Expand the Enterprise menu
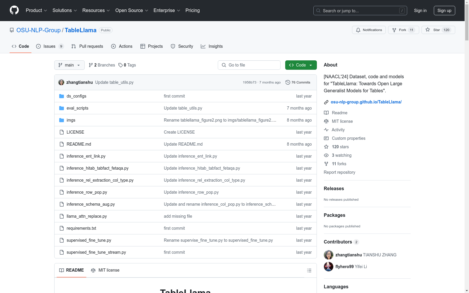469x293 pixels. click(167, 11)
